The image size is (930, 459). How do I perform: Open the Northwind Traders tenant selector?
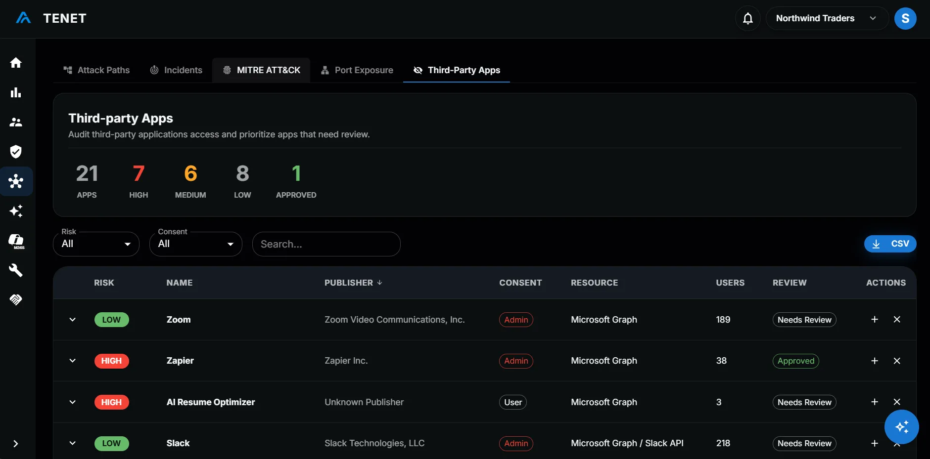pos(827,18)
